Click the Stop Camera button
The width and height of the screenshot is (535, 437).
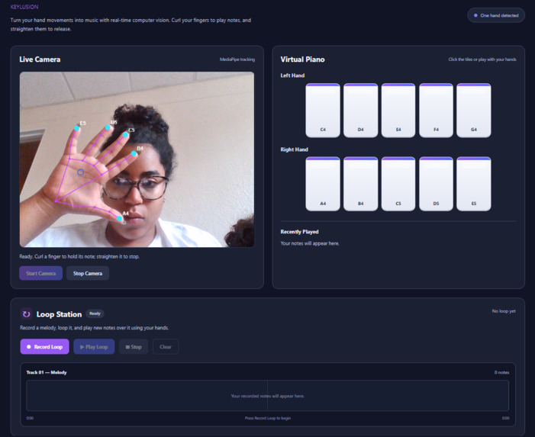pos(88,273)
